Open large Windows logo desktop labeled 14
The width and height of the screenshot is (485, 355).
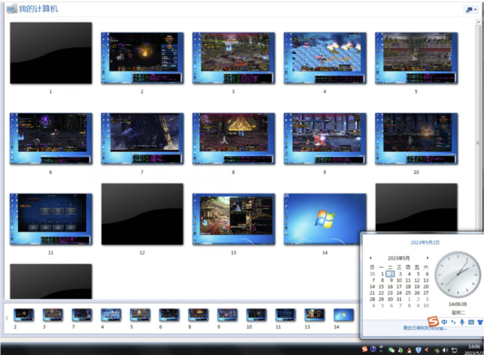click(325, 219)
